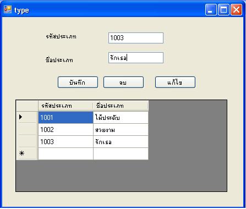Click the บันทึก save button
The image size is (246, 209).
[x=78, y=82]
